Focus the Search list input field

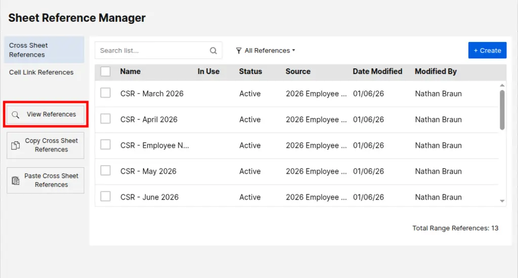pos(158,51)
